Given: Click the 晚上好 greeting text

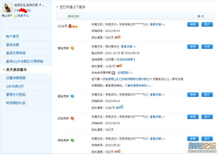Looking at the screenshot, I should [x=7, y=16].
